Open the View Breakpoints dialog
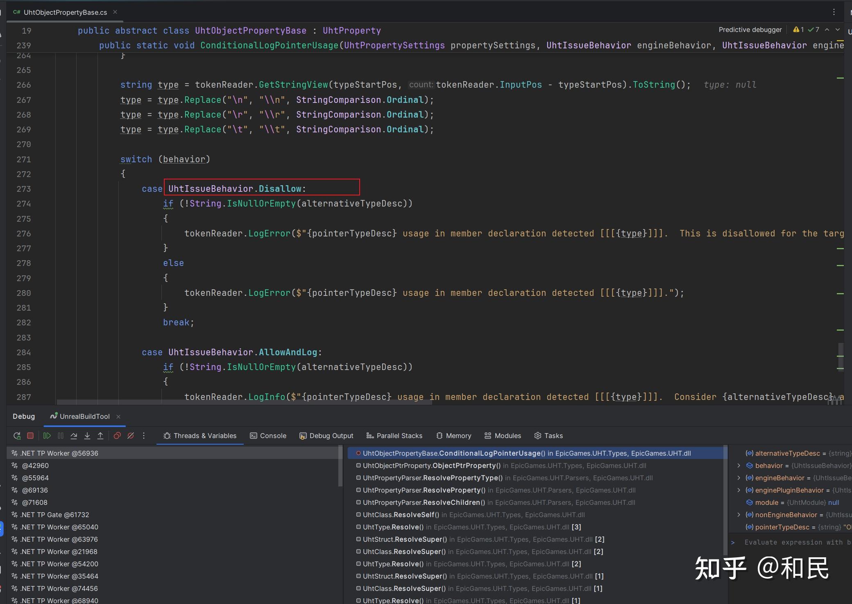 117,436
